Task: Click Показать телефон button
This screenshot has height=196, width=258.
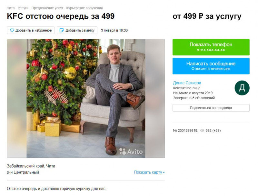Action: pos(211,47)
